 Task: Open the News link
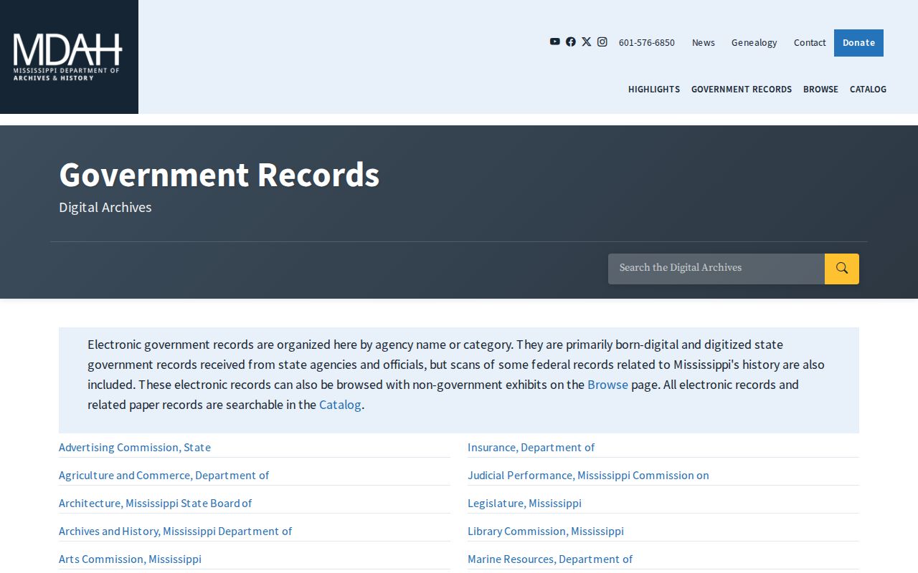coord(704,42)
